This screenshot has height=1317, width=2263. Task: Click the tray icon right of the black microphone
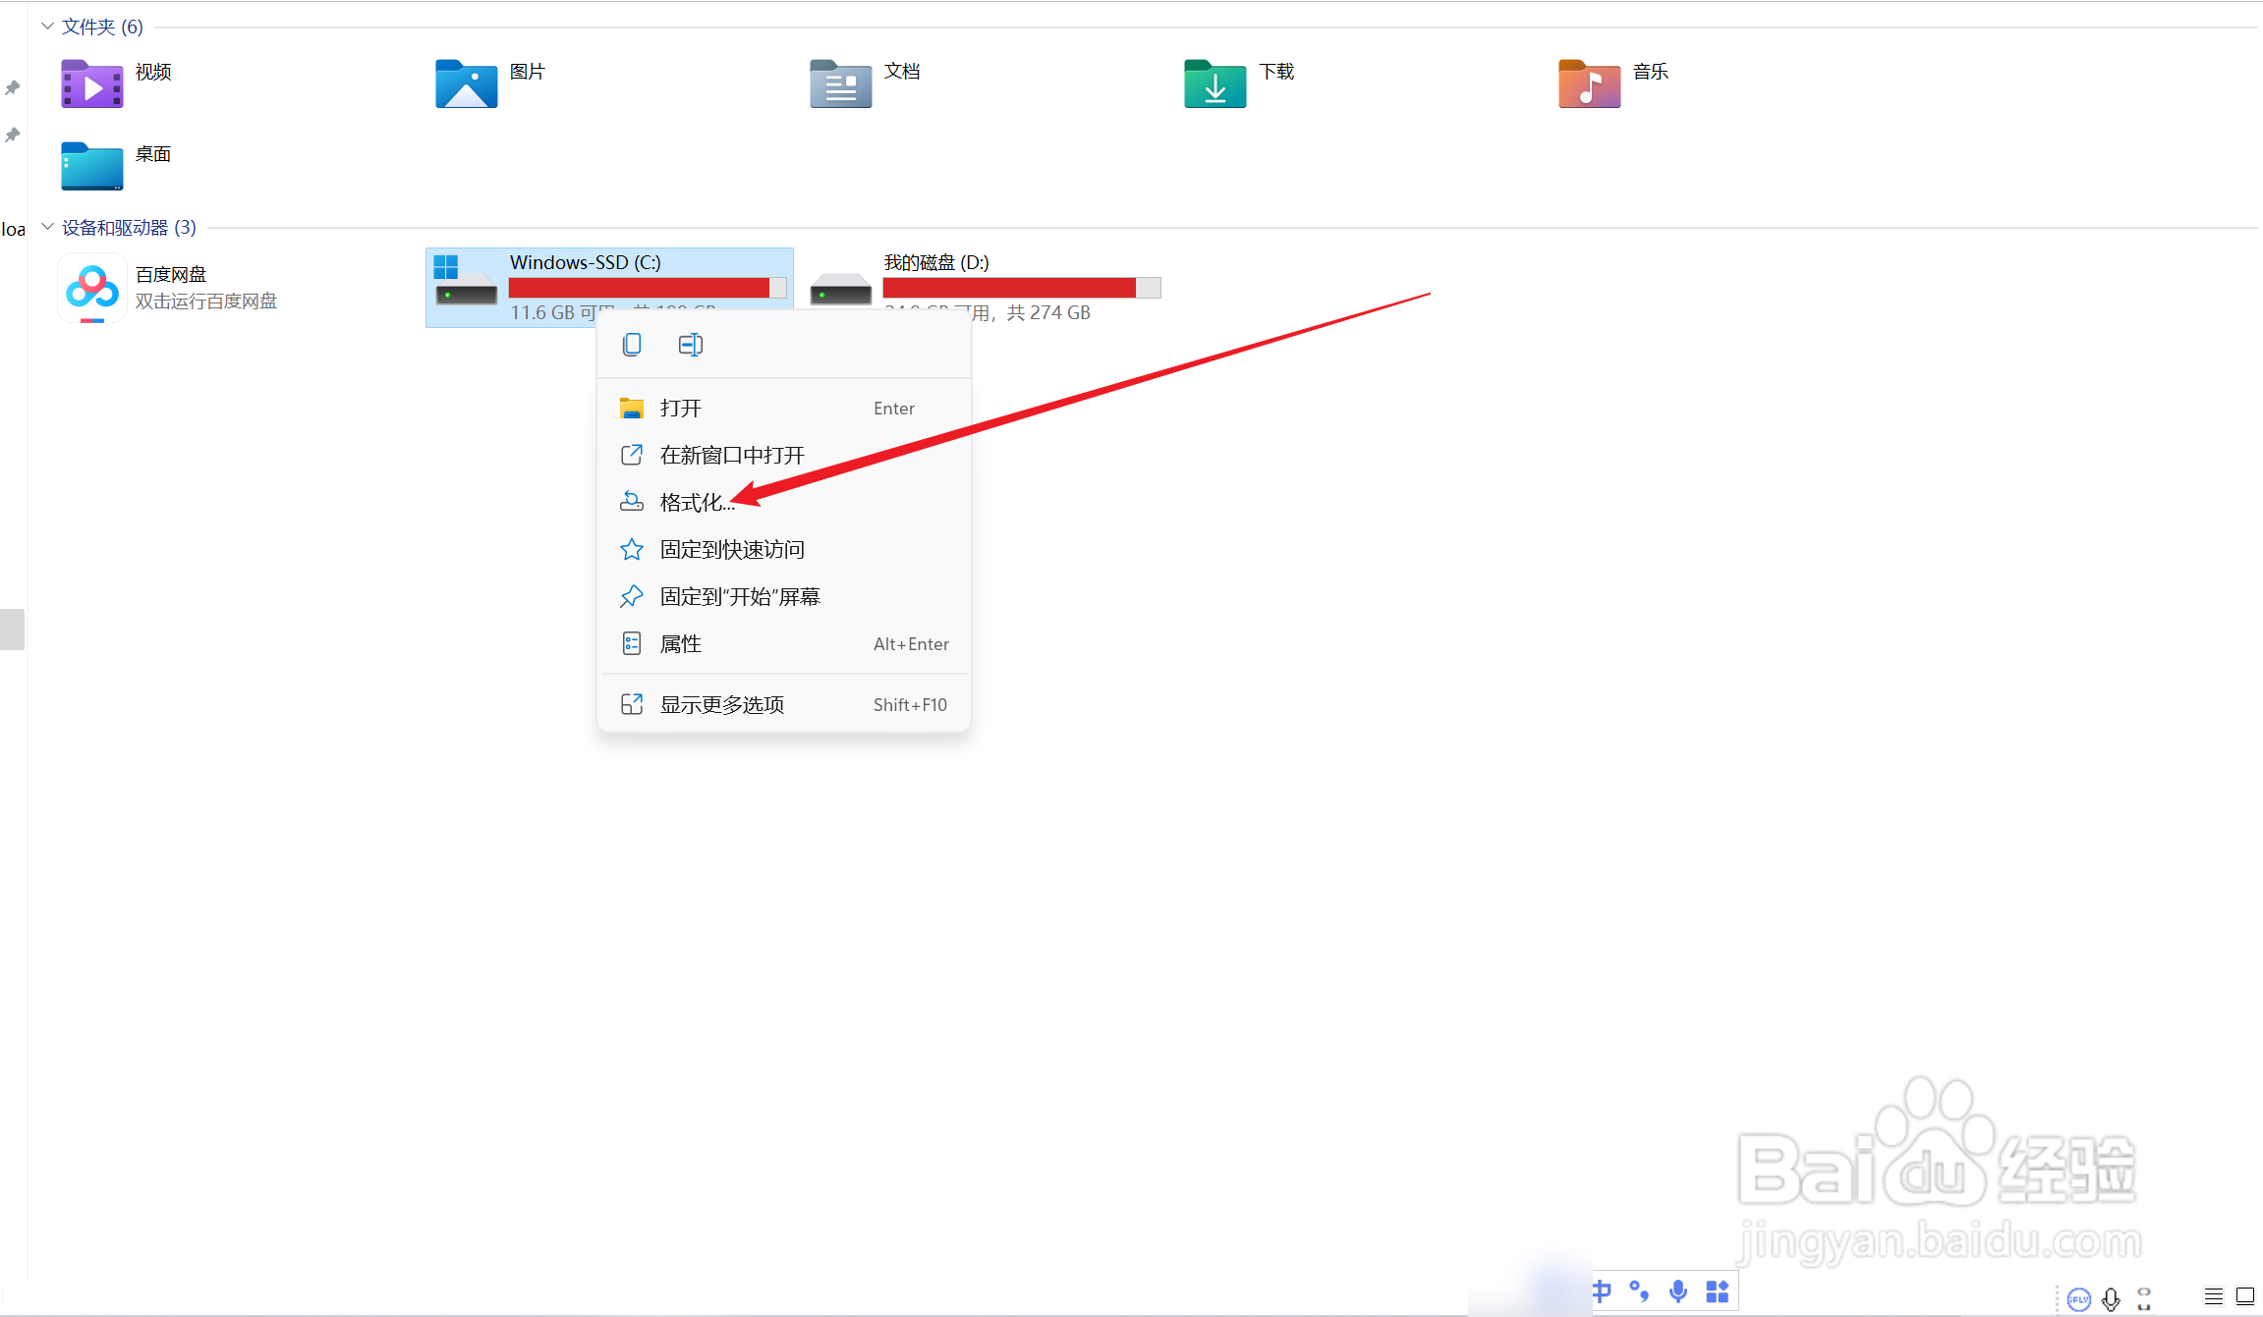(x=2144, y=1299)
